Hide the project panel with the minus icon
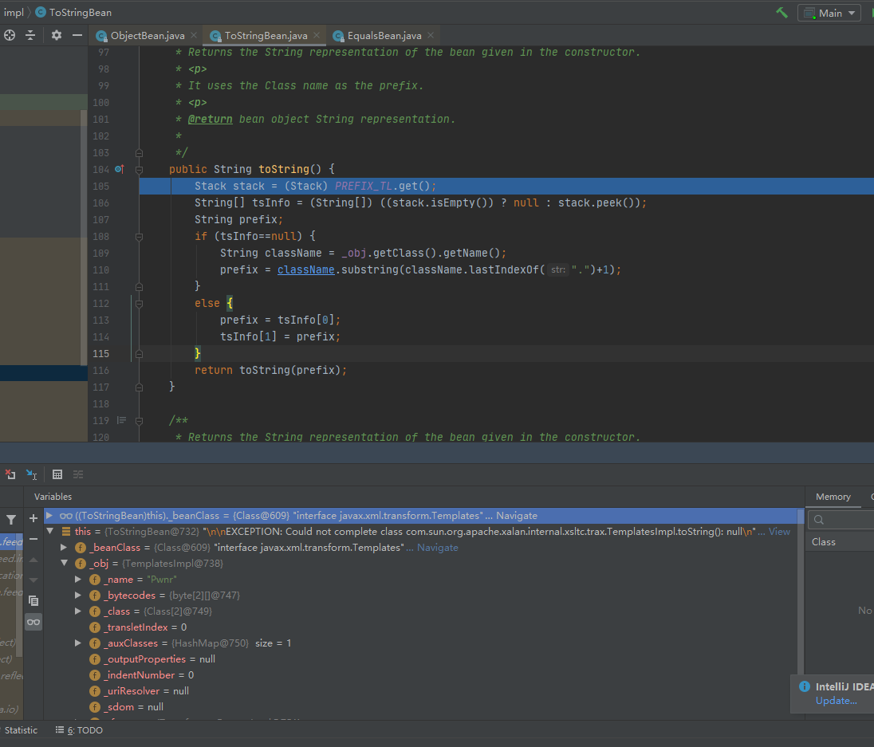Image resolution: width=874 pixels, height=747 pixels. [77, 35]
